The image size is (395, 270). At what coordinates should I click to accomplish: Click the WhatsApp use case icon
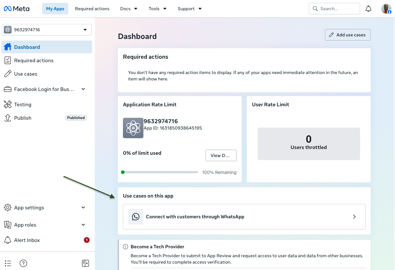pos(136,217)
